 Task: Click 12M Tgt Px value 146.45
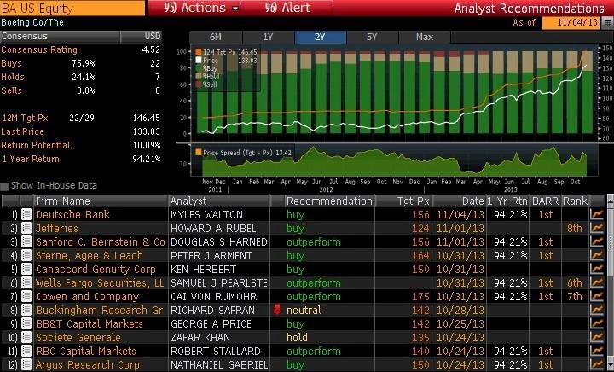tap(147, 118)
